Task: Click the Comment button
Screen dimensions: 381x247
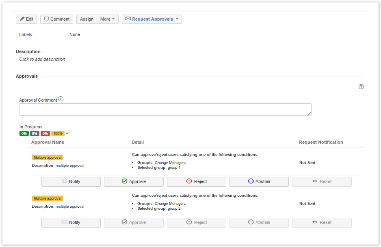Action: [x=56, y=19]
